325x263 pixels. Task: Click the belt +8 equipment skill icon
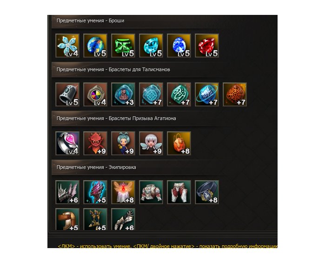click(x=207, y=192)
